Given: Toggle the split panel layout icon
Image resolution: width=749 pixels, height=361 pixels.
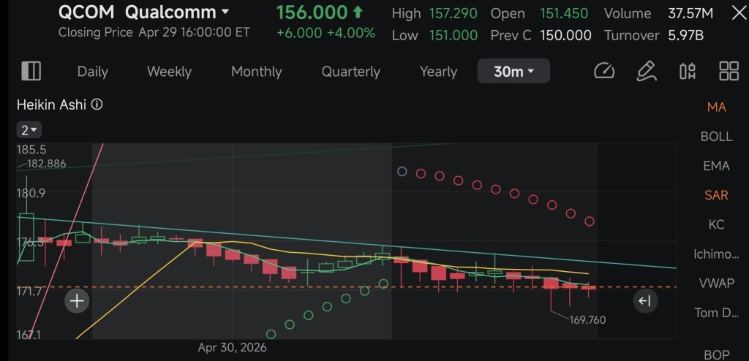Looking at the screenshot, I should (31, 71).
